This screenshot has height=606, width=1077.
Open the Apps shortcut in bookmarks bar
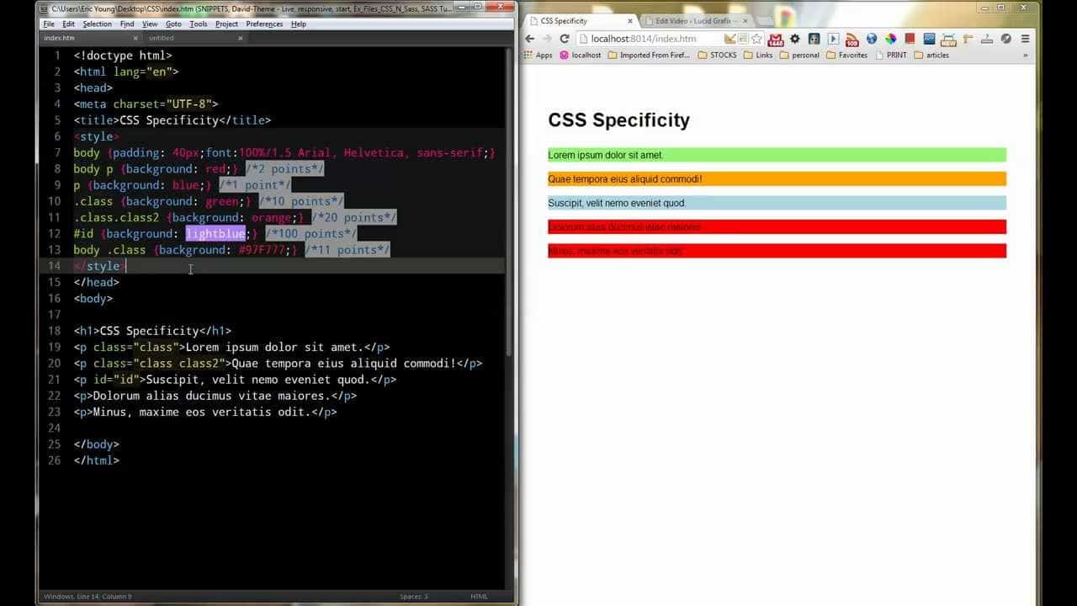click(537, 56)
